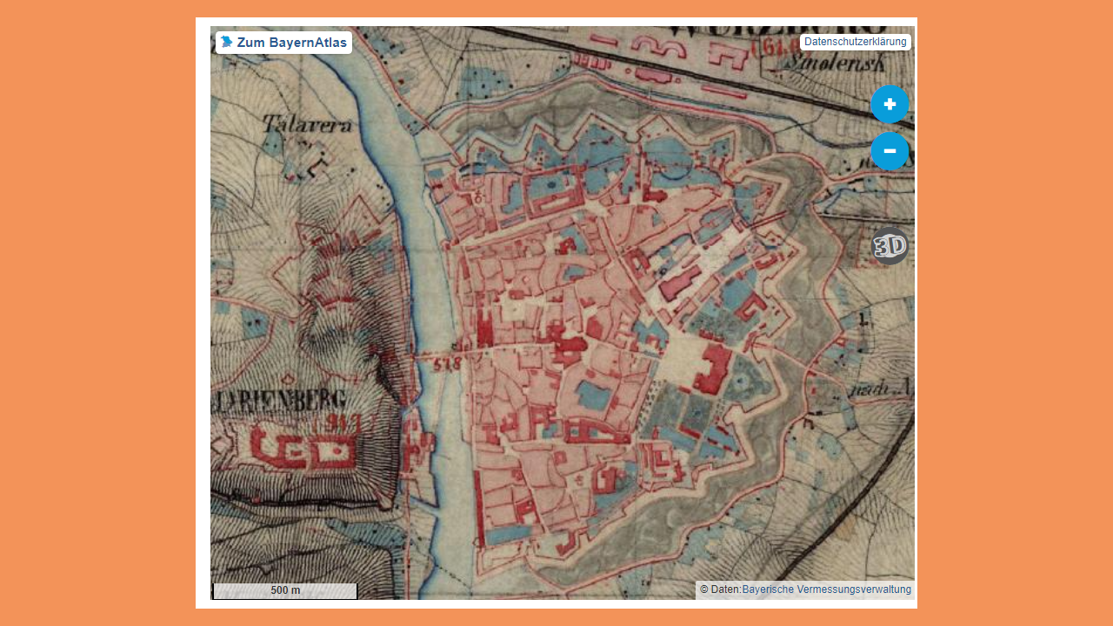This screenshot has height=626, width=1113.
Task: Zoom out with the minus button
Action: click(x=890, y=151)
